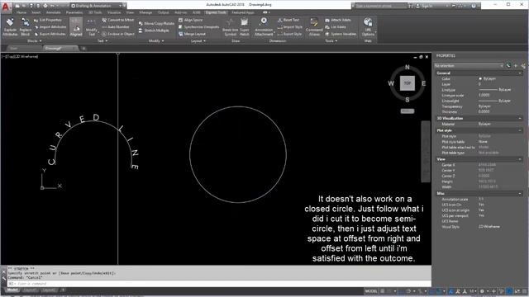The image size is (529, 297).
Task: Expand the Text panel dropdown
Action: [102, 40]
